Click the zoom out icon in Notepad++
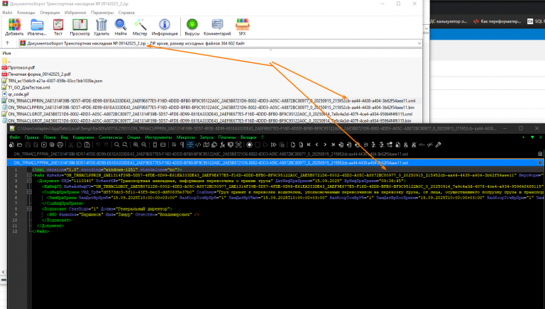This screenshot has width=545, height=309. (x=144, y=145)
